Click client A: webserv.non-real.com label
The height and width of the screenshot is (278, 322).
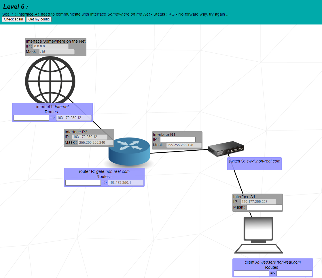coord(273,262)
